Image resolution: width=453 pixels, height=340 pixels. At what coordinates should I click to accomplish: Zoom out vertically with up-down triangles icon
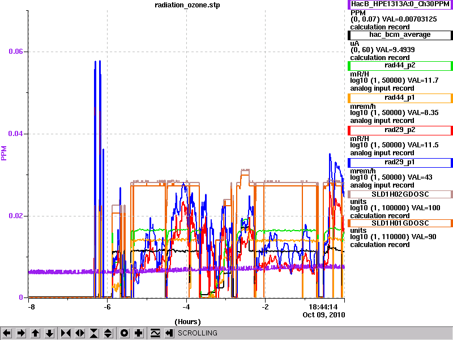point(108,333)
